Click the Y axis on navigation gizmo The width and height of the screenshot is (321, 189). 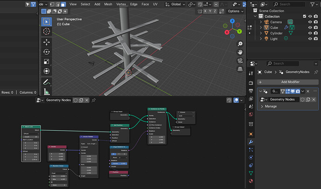(239, 31)
